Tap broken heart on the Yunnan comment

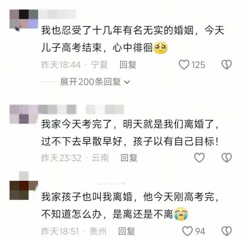point(227,158)
